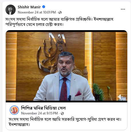Open the Shishir Manir name link
The width and height of the screenshot is (131, 132).
[x=29, y=7]
